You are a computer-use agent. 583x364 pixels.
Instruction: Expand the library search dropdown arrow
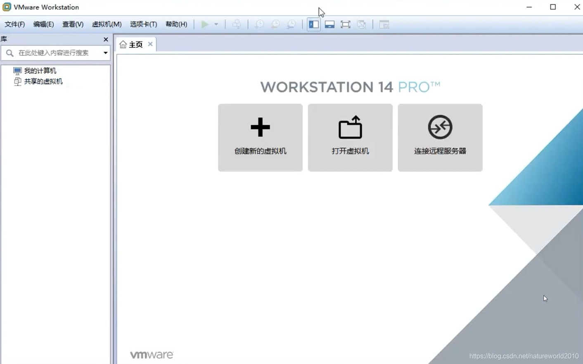tap(106, 53)
